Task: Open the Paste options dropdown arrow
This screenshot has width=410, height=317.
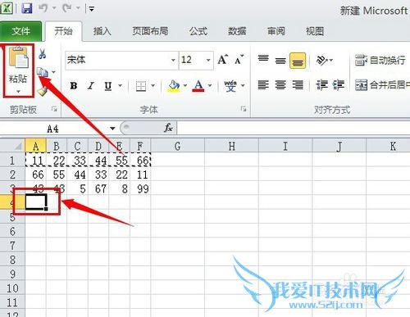Action: coord(18,92)
